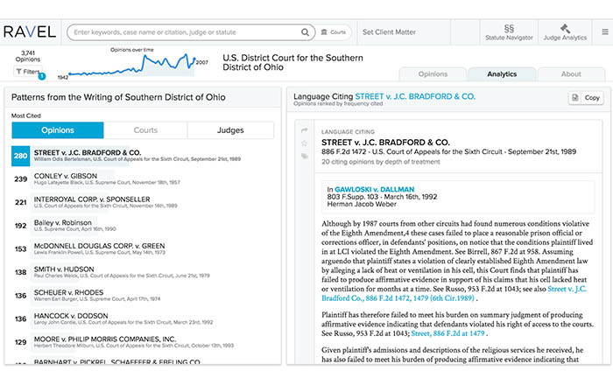Open the 'Street, 886 F.2d at 1479' link
613x385 pixels.
point(447,333)
